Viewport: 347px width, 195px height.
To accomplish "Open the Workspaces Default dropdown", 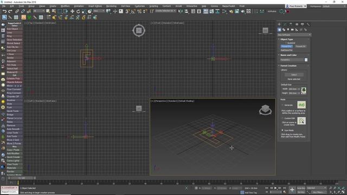I will [334, 6].
